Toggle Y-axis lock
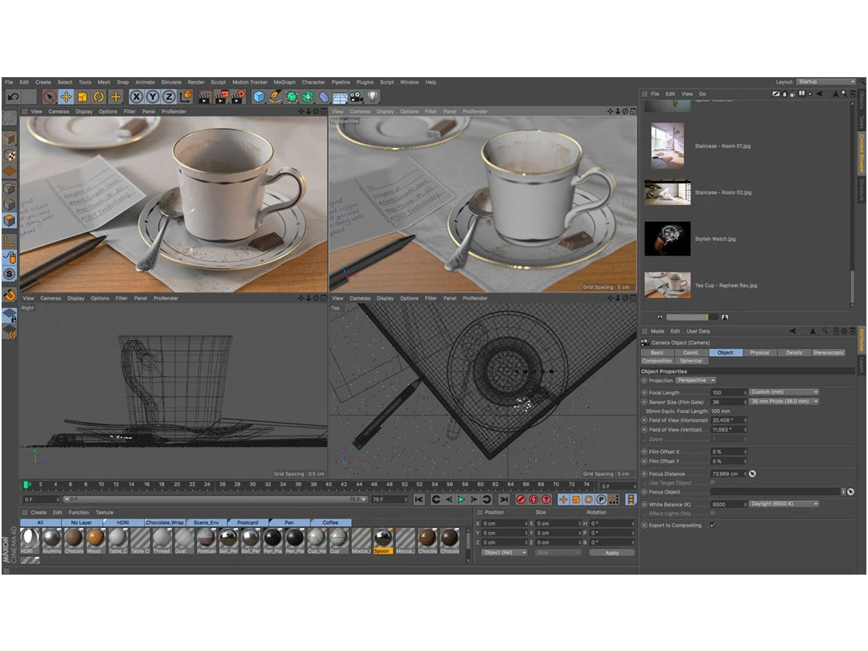The width and height of the screenshot is (868, 651). coord(153,97)
